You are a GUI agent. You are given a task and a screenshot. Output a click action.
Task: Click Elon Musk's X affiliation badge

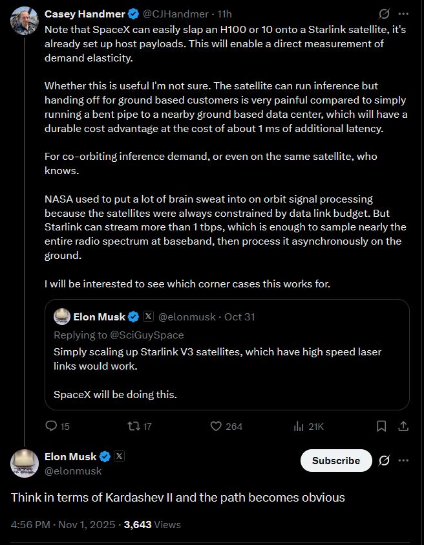pyautogui.click(x=119, y=456)
